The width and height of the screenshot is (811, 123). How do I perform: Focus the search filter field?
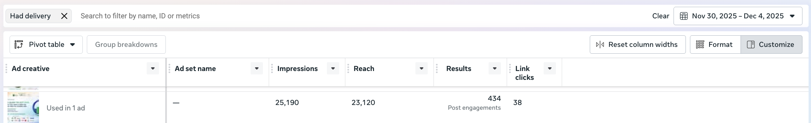pos(362,16)
